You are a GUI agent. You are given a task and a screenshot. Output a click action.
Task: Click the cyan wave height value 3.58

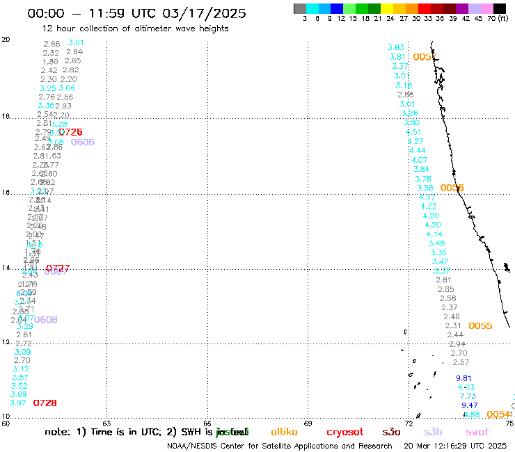click(x=425, y=188)
